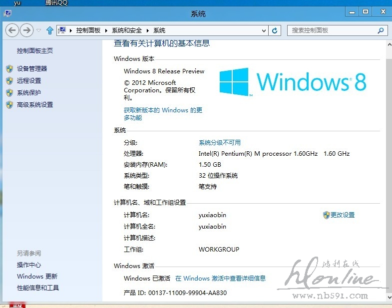Click 获取新版本的 Windows 的更多功能 link
Screen dimensions: 392x308
[x=163, y=114]
